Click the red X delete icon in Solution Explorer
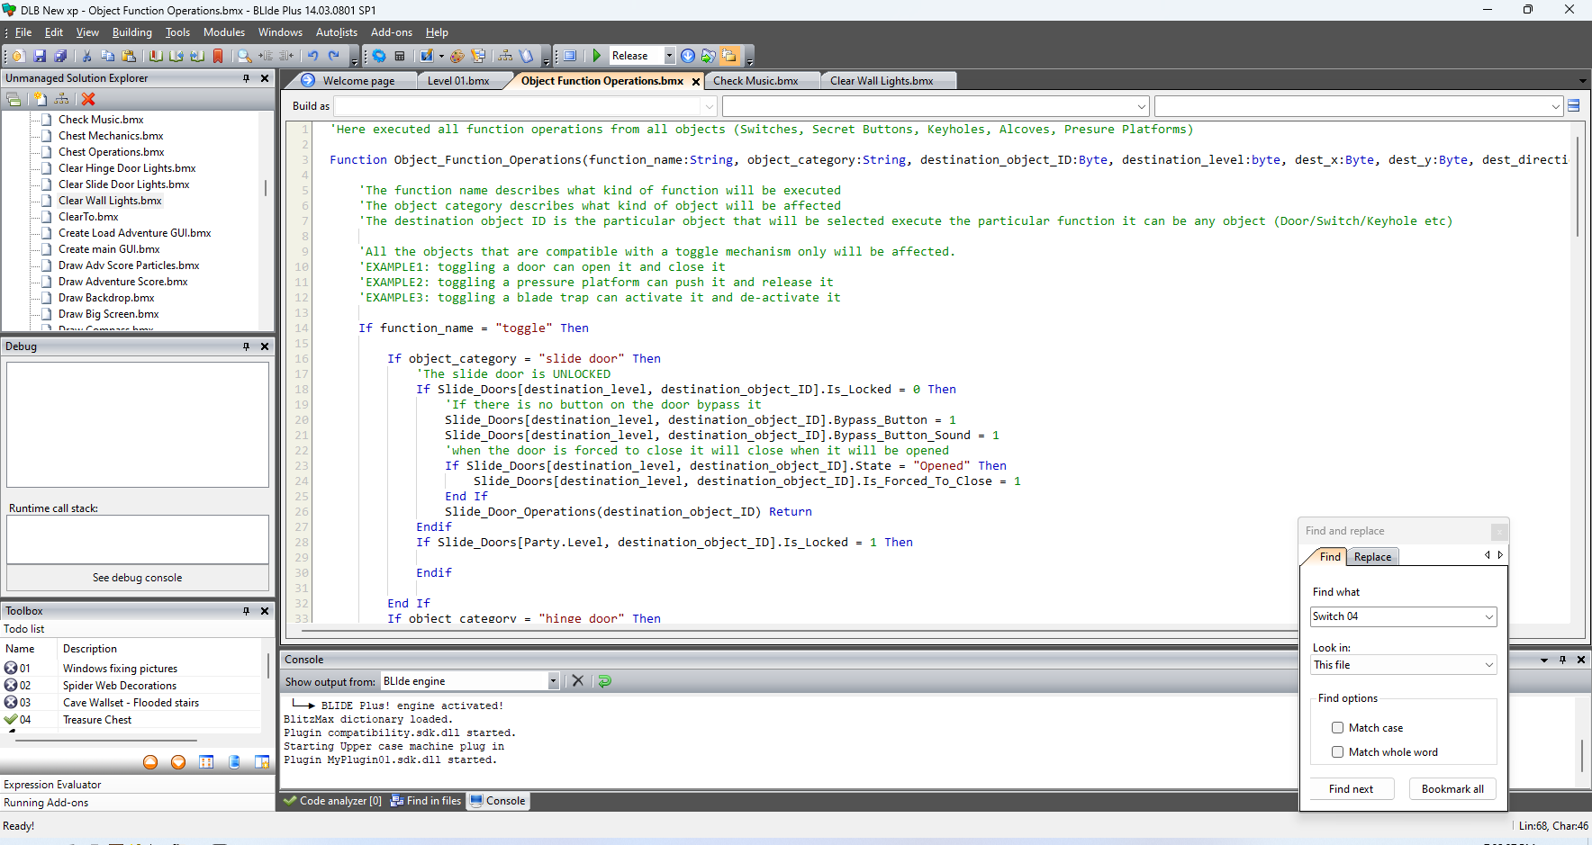The width and height of the screenshot is (1592, 845). pyautogui.click(x=88, y=99)
